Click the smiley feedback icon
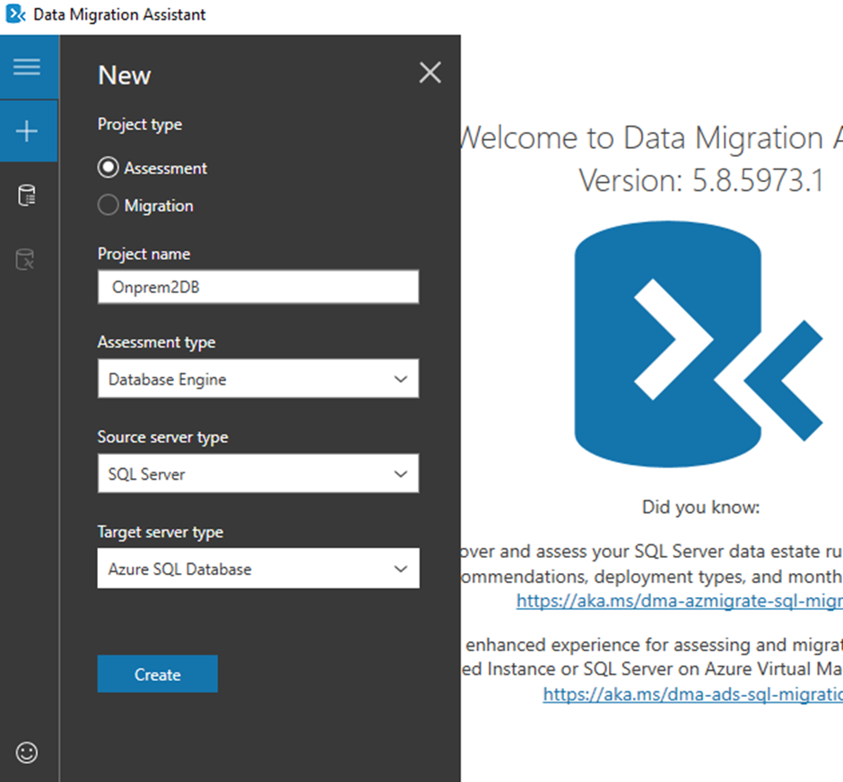The width and height of the screenshot is (843, 782). pyautogui.click(x=27, y=752)
